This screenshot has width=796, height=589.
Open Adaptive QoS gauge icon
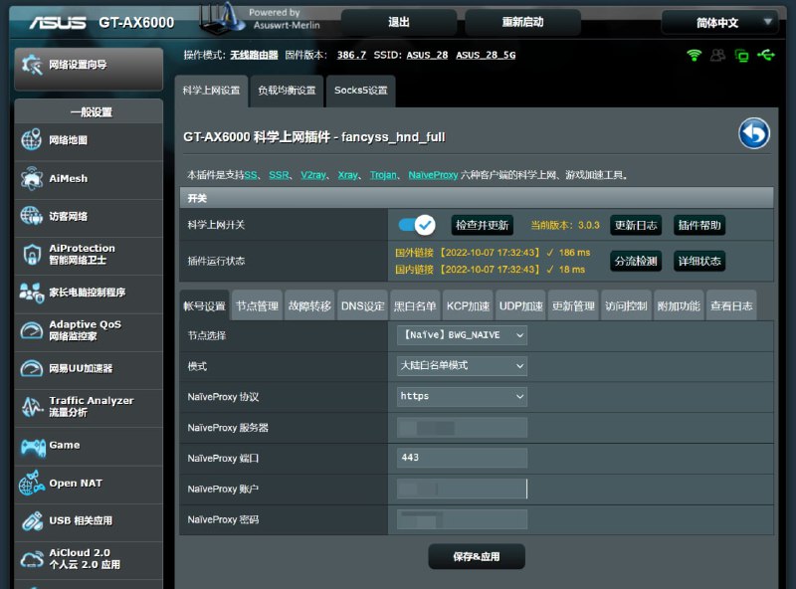click(32, 330)
